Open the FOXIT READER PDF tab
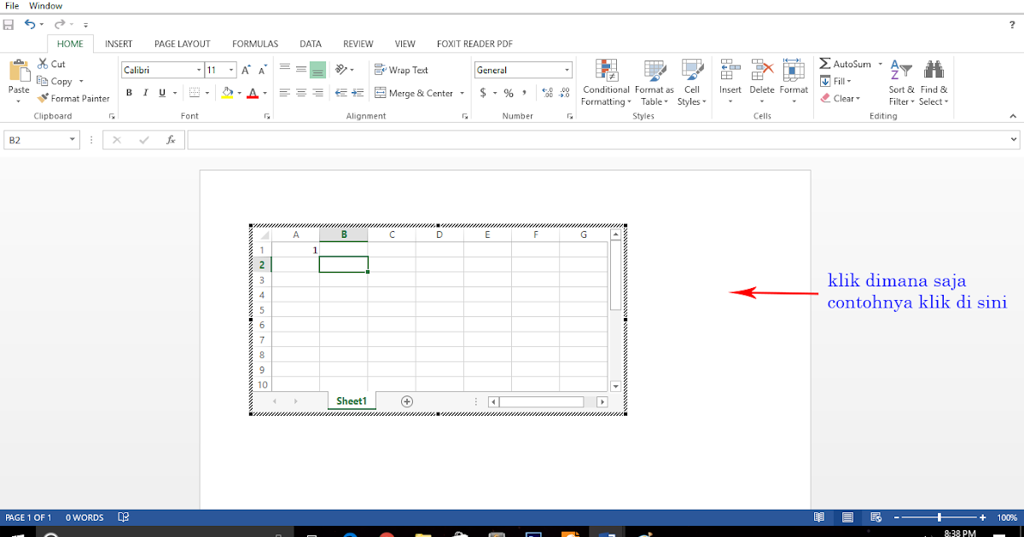This screenshot has width=1024, height=537. tap(474, 43)
